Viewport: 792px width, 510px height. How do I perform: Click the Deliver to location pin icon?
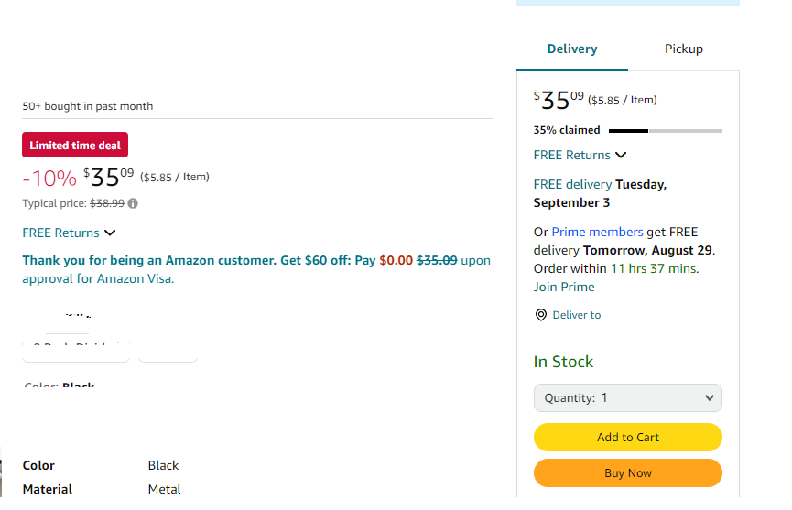tap(540, 315)
